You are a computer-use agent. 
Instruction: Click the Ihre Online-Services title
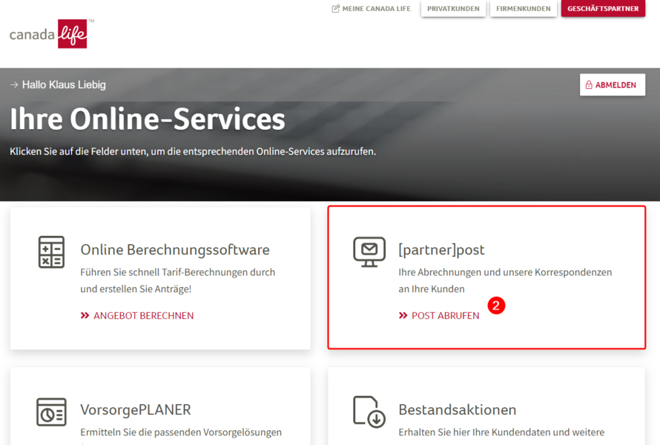[x=148, y=119]
